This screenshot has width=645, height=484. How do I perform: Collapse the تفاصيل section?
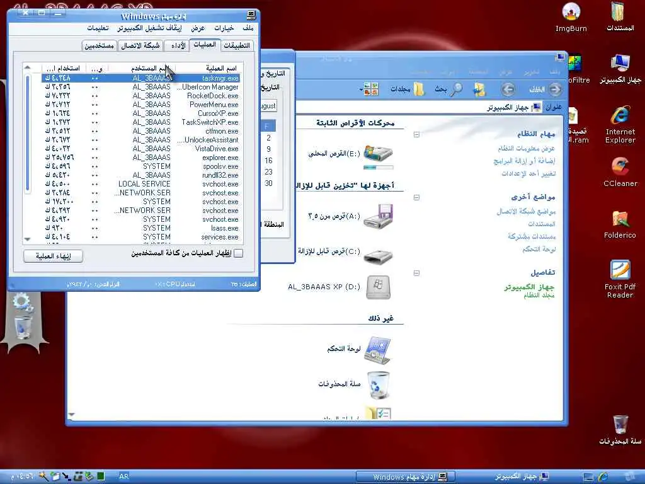coord(416,273)
